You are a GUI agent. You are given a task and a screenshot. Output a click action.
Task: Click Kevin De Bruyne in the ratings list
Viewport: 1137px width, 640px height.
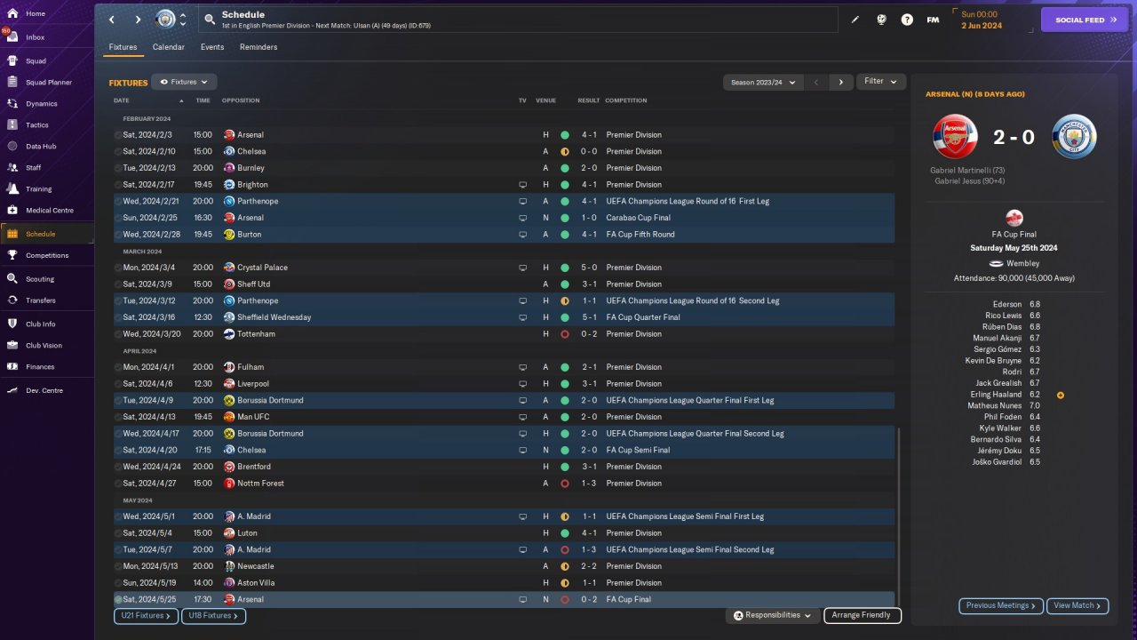coord(994,361)
